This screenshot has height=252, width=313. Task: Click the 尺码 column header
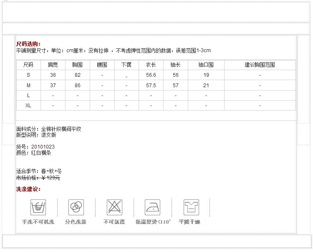click(x=28, y=65)
